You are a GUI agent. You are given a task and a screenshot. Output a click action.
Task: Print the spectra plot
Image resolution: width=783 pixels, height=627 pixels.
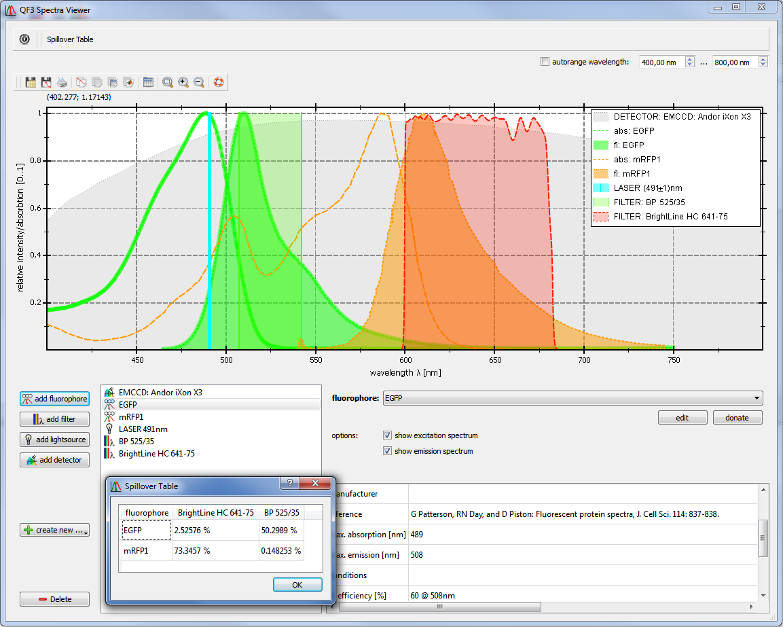tap(62, 82)
